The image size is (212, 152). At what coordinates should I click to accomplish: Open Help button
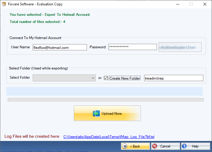[196, 146]
